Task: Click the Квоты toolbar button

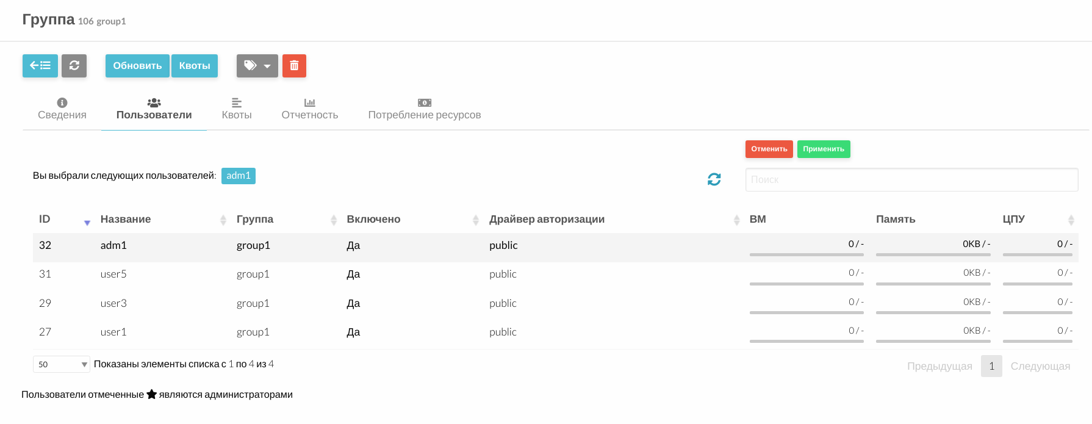Action: (x=195, y=66)
